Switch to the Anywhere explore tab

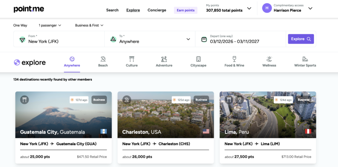72,62
